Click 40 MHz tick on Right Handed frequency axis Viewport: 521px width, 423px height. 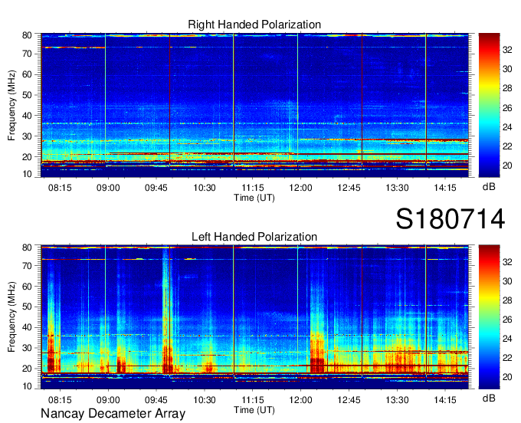coord(28,116)
